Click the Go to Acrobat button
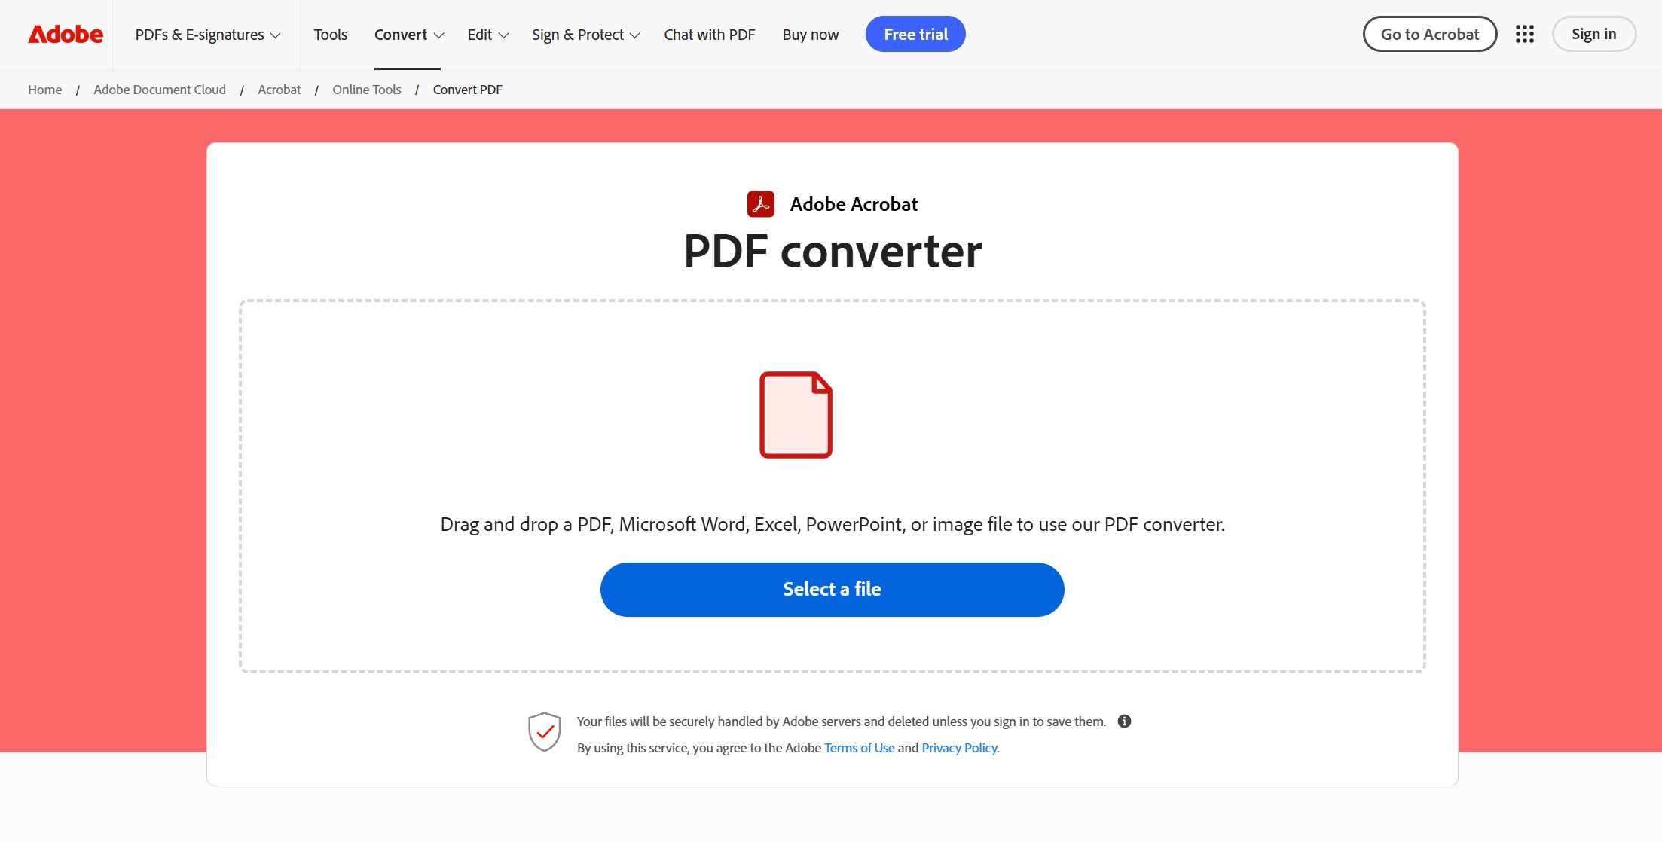 [x=1430, y=33]
